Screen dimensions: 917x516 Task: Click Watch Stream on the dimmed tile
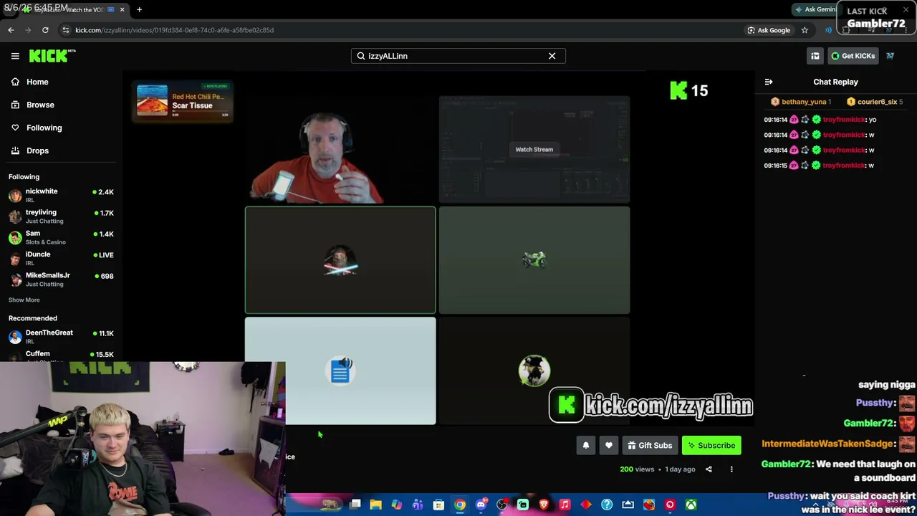pos(534,149)
